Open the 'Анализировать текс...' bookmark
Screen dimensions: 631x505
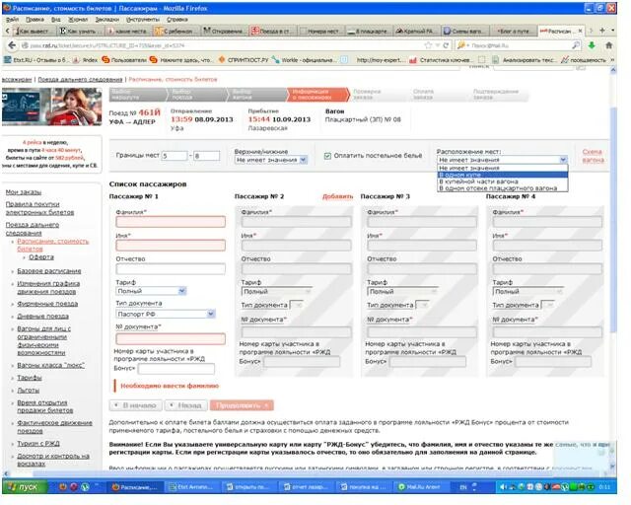tap(525, 60)
